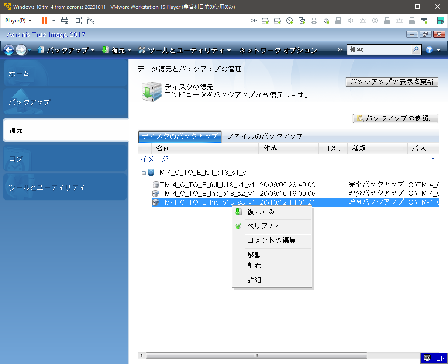Open the navigation history dropdown arrow
Viewport: 448px width, 364px height.
point(29,50)
